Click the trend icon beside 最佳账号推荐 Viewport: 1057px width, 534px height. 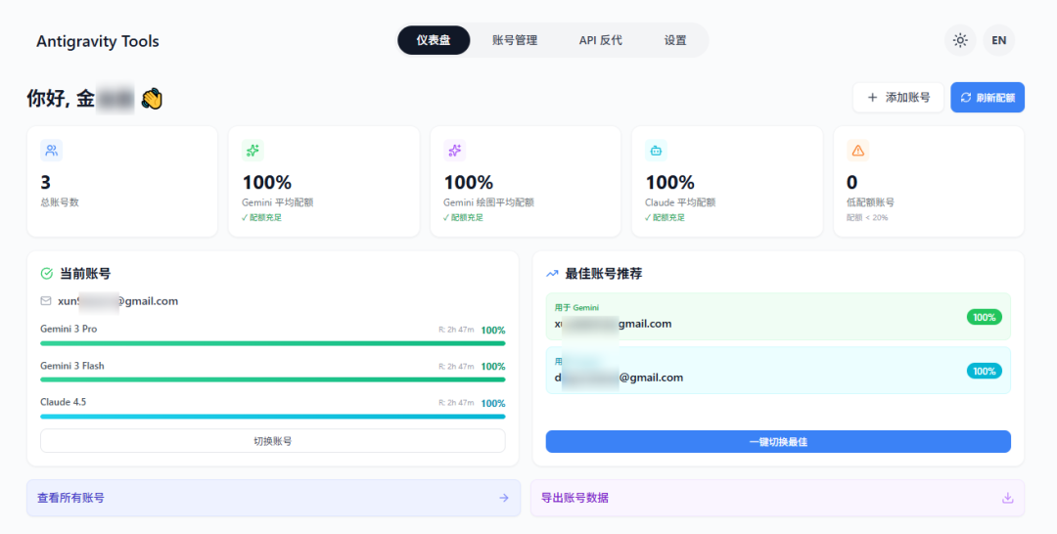[552, 274]
